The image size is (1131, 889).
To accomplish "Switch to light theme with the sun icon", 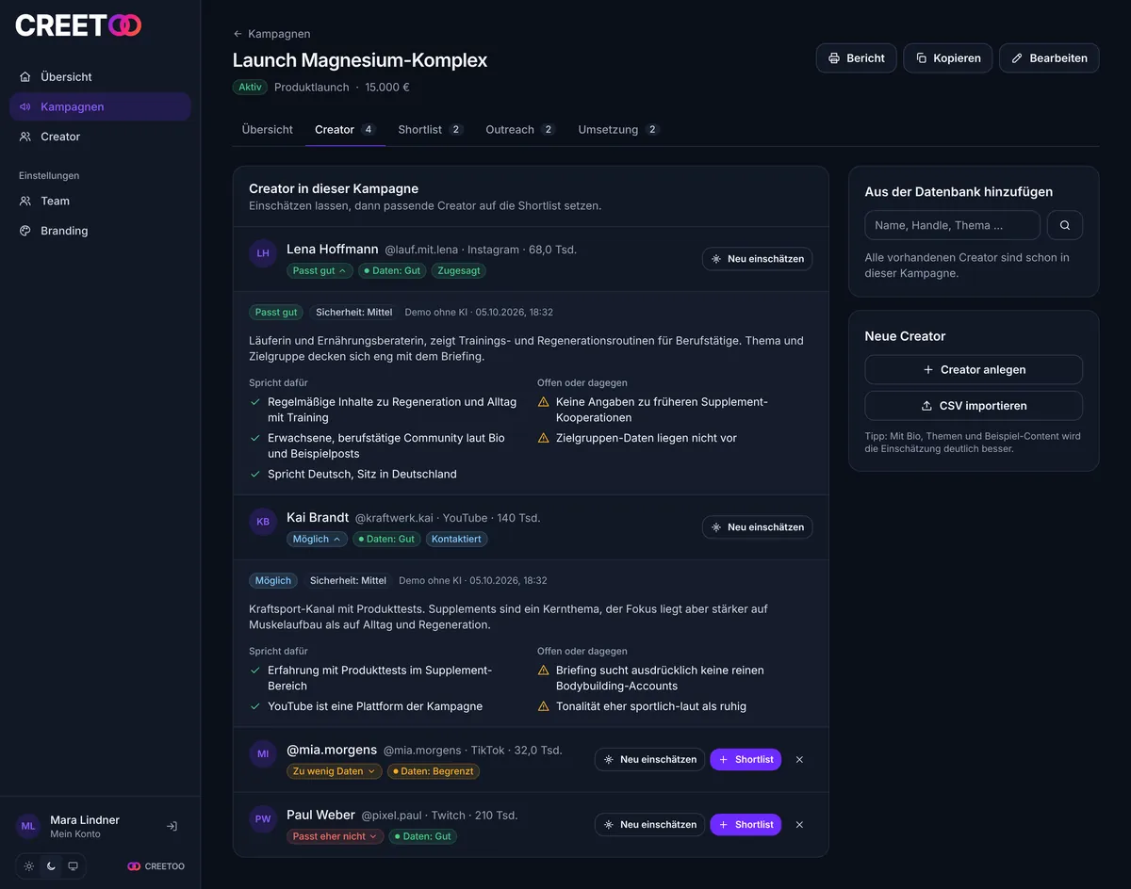I will (x=29, y=866).
